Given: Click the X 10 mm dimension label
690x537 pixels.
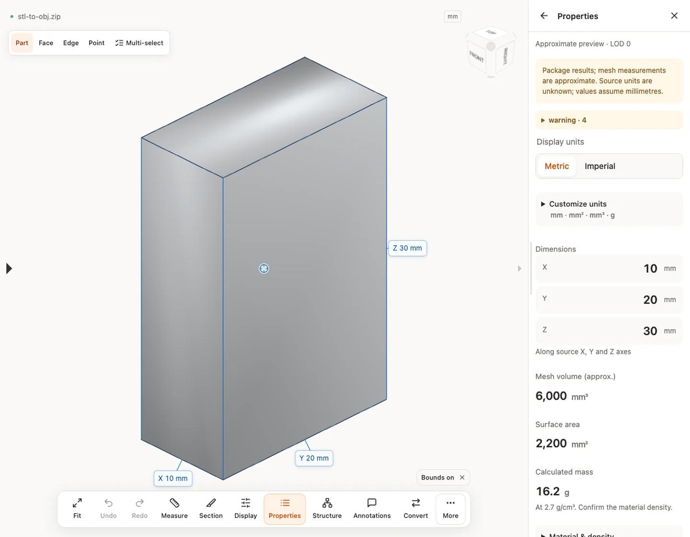Looking at the screenshot, I should 173,478.
